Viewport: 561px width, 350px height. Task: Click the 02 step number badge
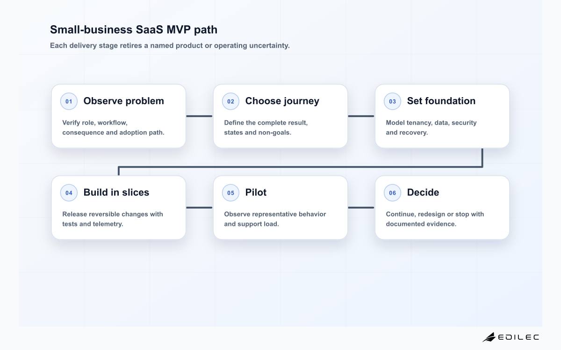[x=230, y=101]
